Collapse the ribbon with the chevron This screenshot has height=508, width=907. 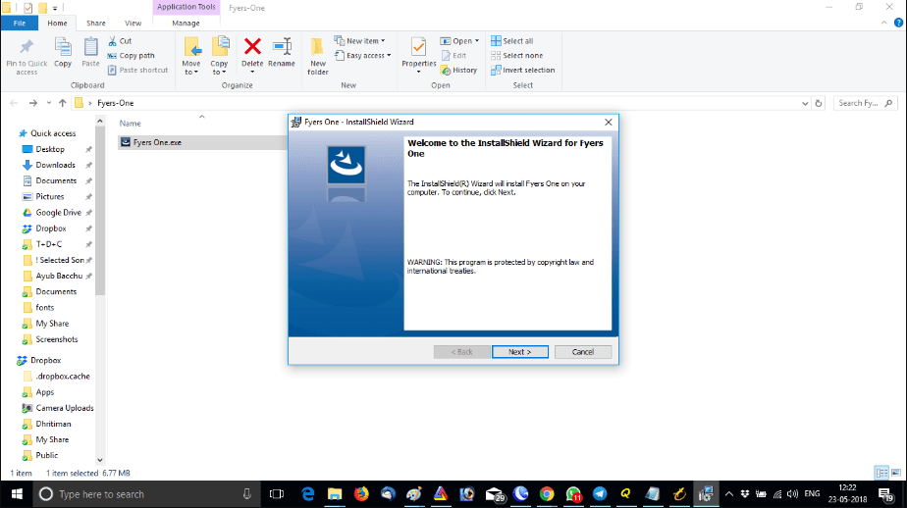click(883, 24)
